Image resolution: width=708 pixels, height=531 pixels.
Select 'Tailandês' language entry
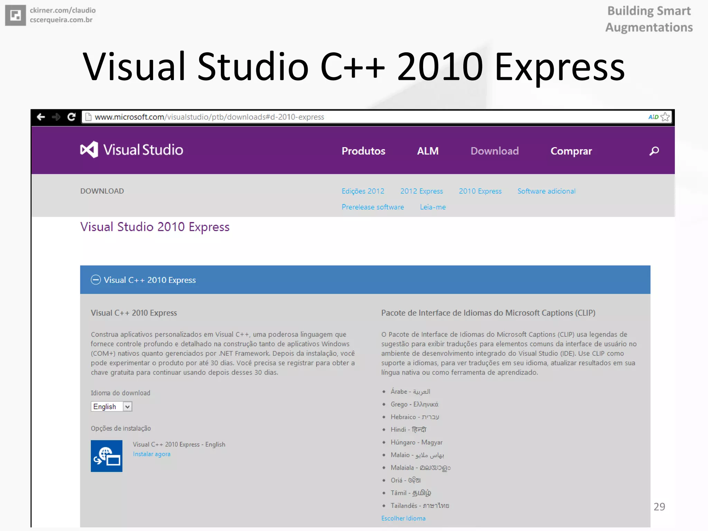420,505
